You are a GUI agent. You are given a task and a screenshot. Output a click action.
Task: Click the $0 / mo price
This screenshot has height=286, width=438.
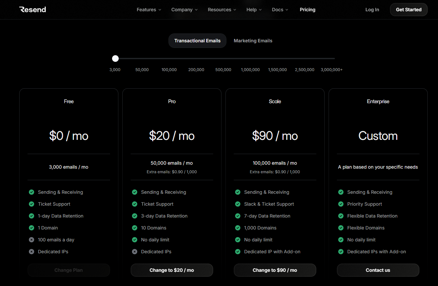69,136
